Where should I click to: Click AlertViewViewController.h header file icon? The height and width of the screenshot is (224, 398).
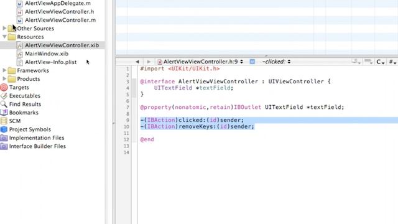(20, 12)
